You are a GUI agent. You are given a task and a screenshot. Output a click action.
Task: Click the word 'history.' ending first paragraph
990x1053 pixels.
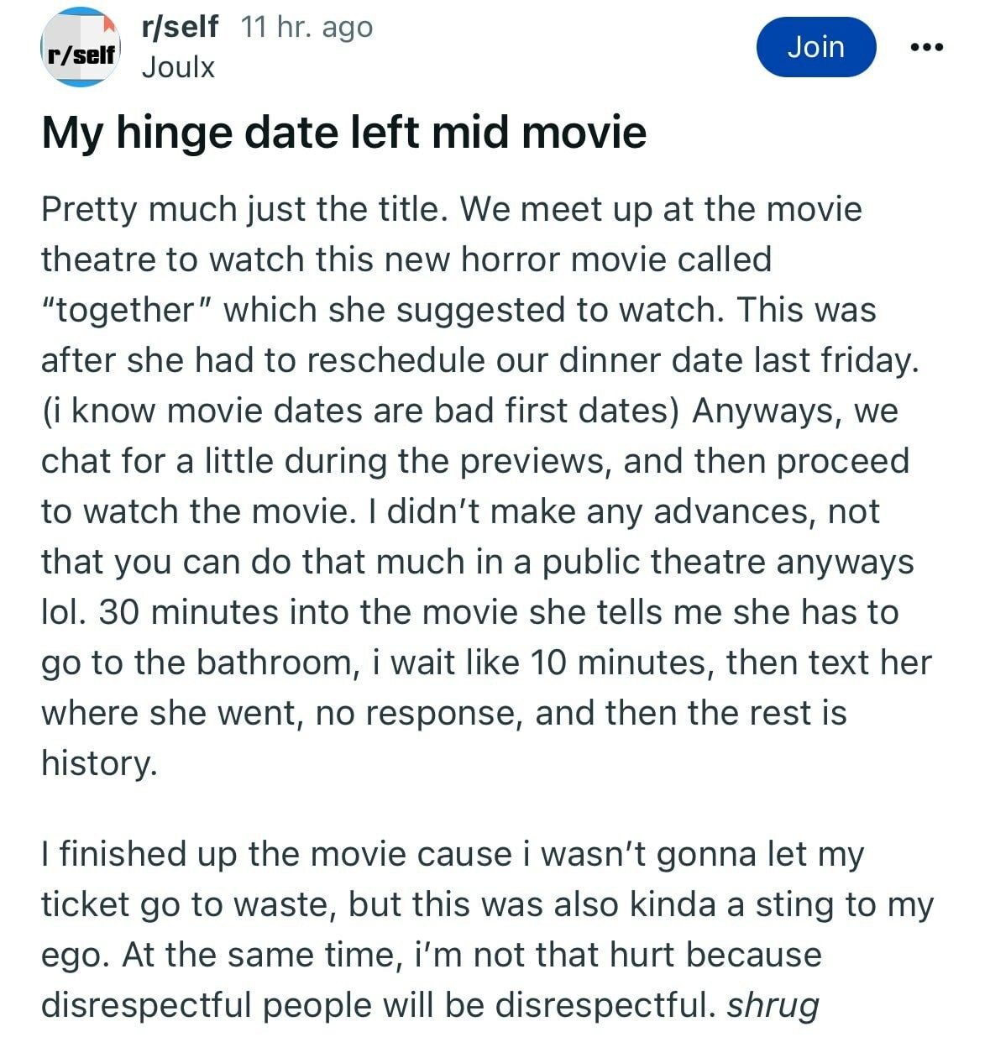(x=99, y=763)
